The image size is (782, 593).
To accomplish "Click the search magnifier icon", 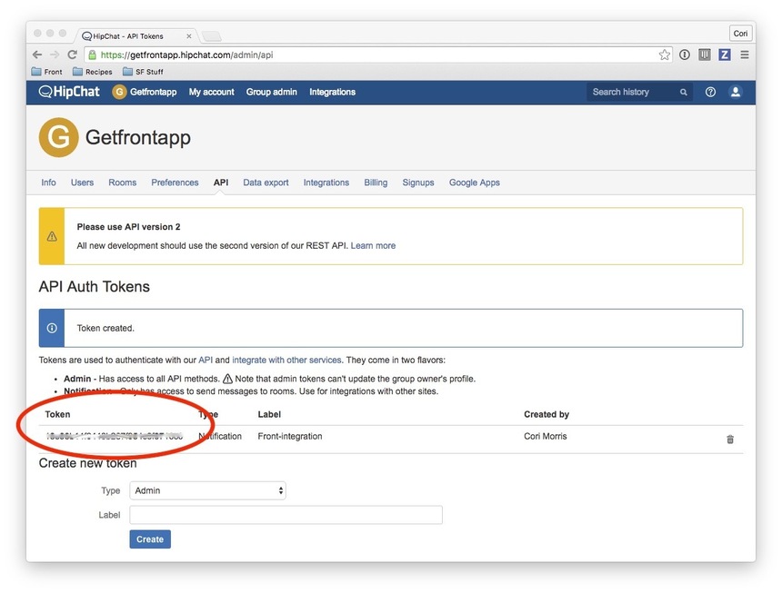I will pyautogui.click(x=684, y=92).
